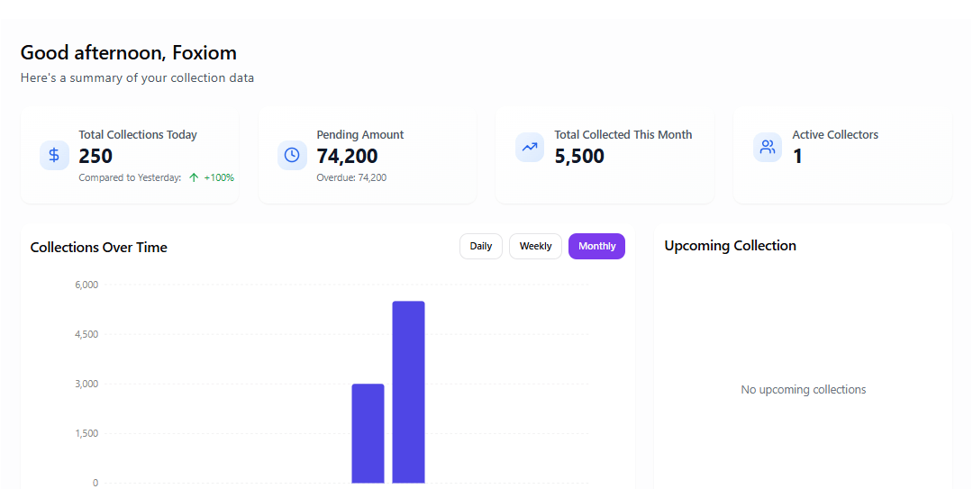973x489 pixels.
Task: Switch the chart to Daily view
Action: coord(481,246)
